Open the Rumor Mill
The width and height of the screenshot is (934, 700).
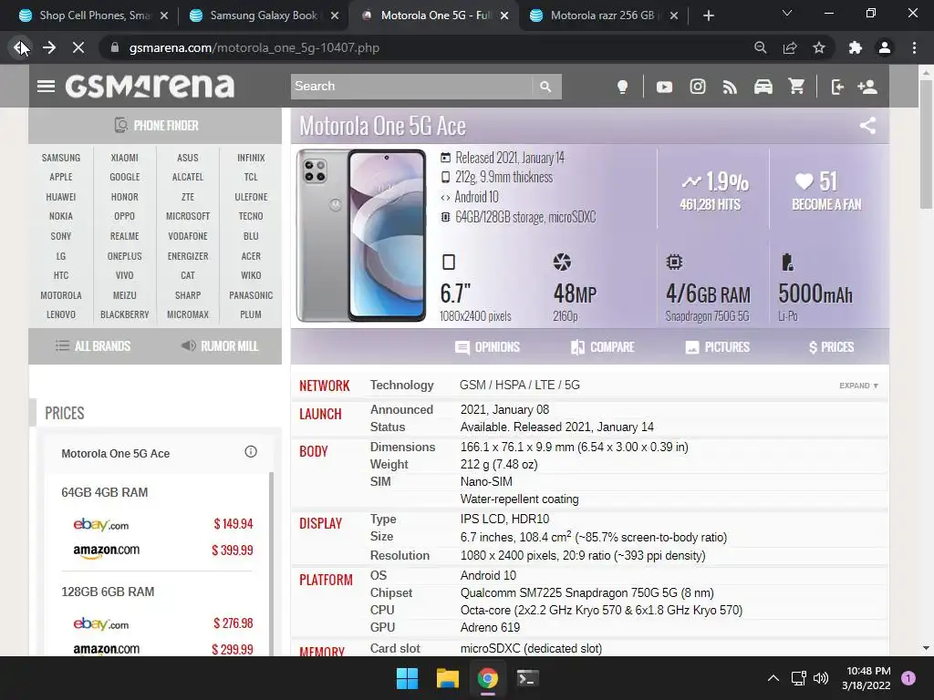[x=220, y=345]
